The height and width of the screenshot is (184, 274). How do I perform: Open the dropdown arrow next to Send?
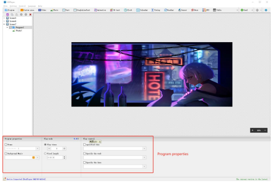[x=252, y=10]
